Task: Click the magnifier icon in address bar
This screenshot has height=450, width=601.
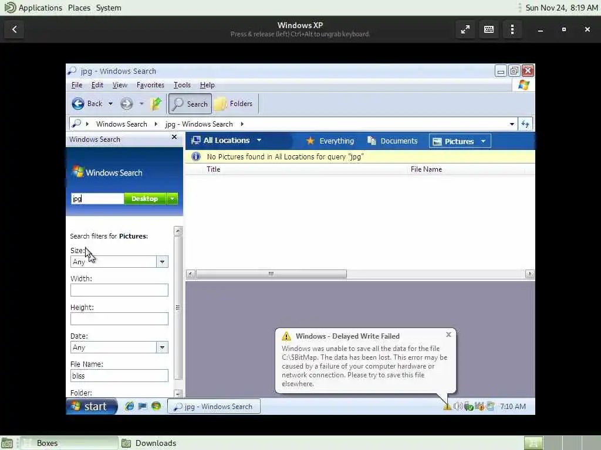Action: pos(77,124)
